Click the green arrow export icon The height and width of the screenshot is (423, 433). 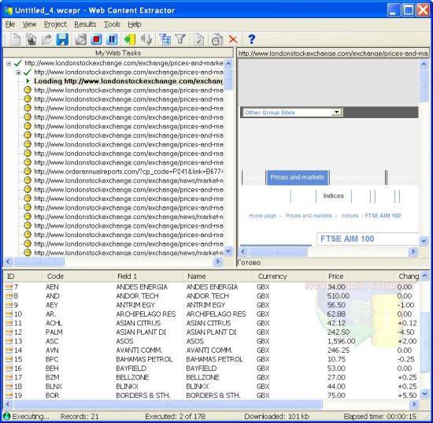coord(130,39)
